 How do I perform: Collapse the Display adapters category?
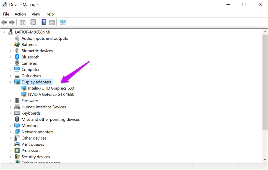tap(10, 82)
